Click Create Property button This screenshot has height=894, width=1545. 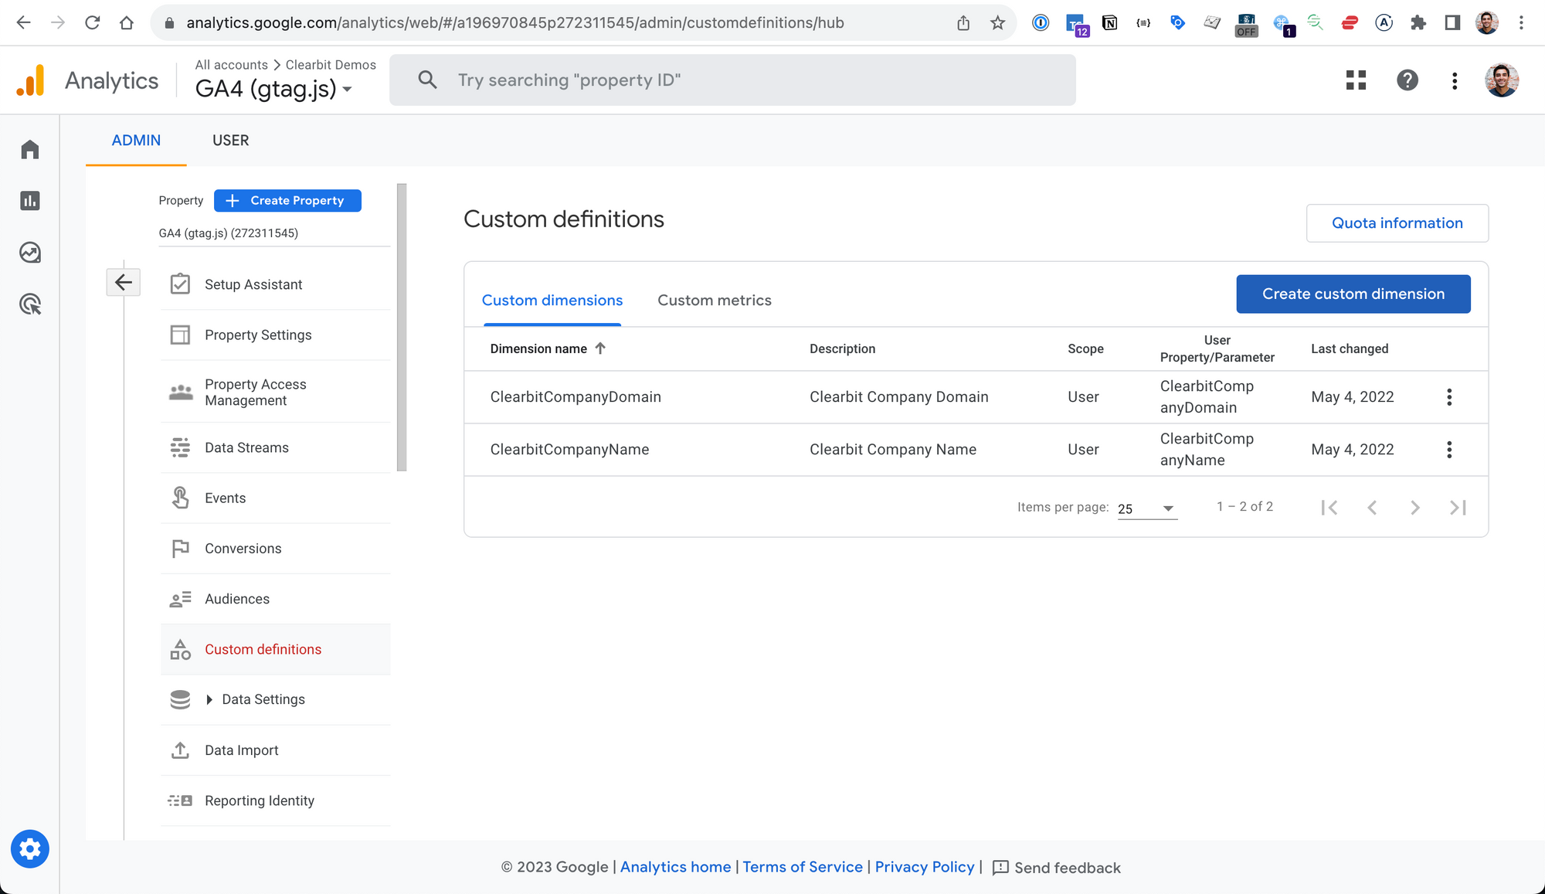pos(287,201)
